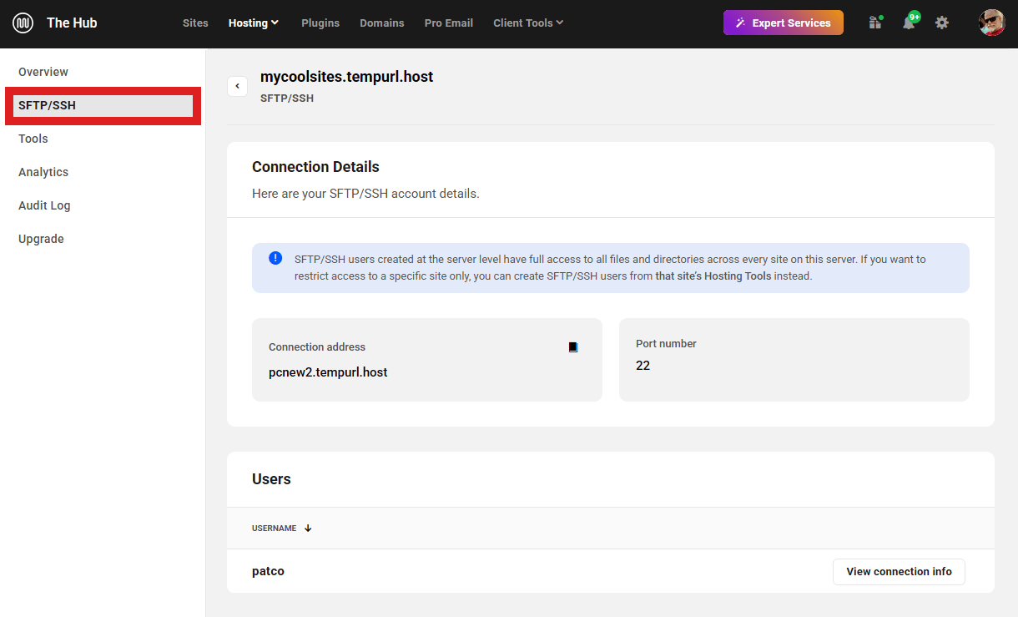The image size is (1018, 617).
Task: Click the Expert Services button
Action: pos(784,23)
